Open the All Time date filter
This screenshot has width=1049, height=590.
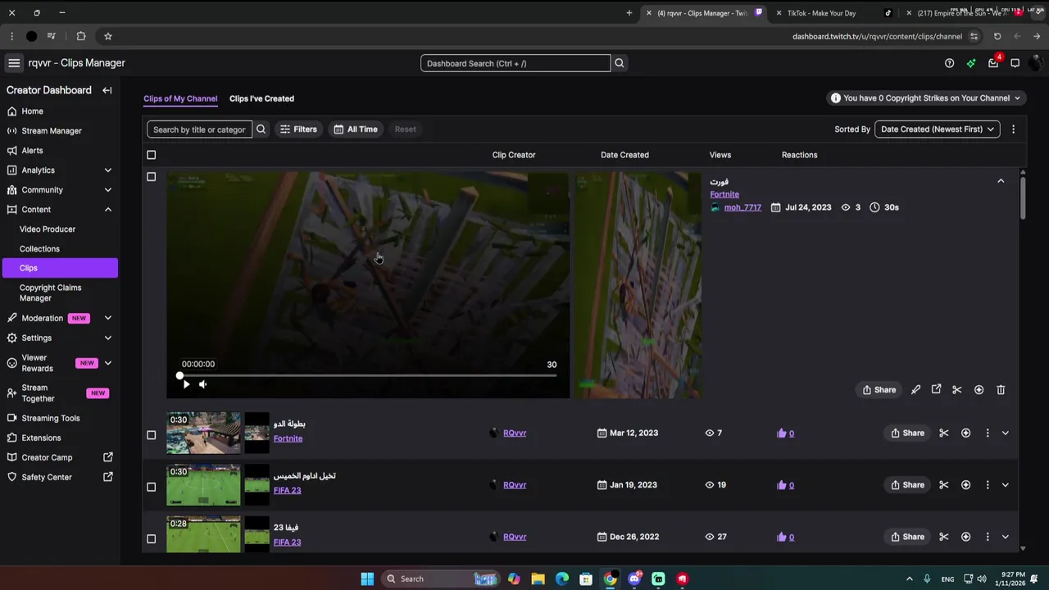(356, 129)
